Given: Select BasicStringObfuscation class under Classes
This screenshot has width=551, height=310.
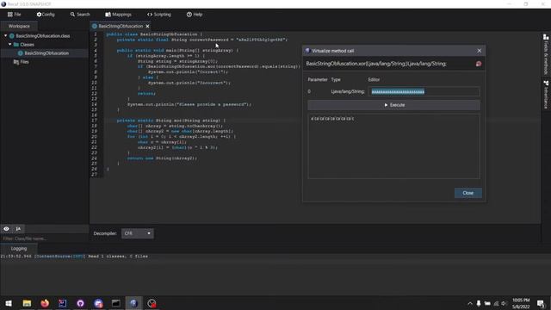Looking at the screenshot, I should tap(46, 53).
